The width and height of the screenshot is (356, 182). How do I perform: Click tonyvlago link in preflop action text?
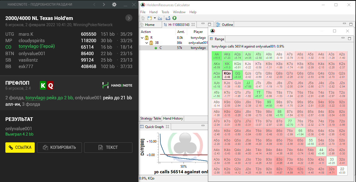pos(36,98)
